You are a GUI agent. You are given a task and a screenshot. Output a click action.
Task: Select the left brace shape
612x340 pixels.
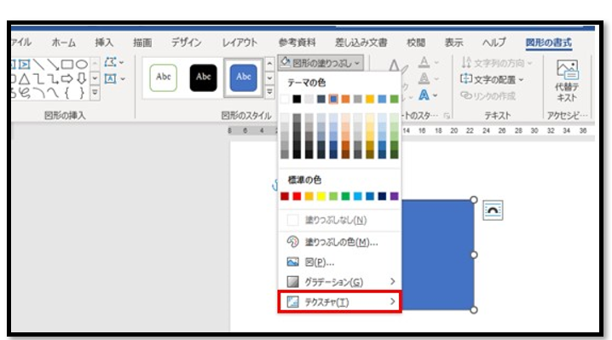pyautogui.click(x=66, y=93)
